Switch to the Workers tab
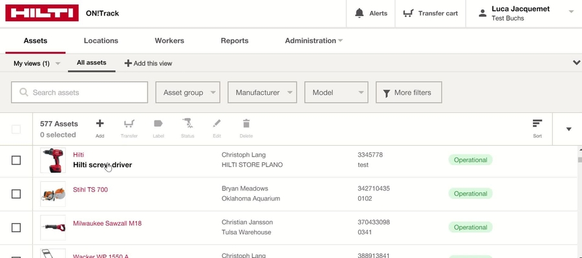The height and width of the screenshot is (258, 582). tap(169, 41)
